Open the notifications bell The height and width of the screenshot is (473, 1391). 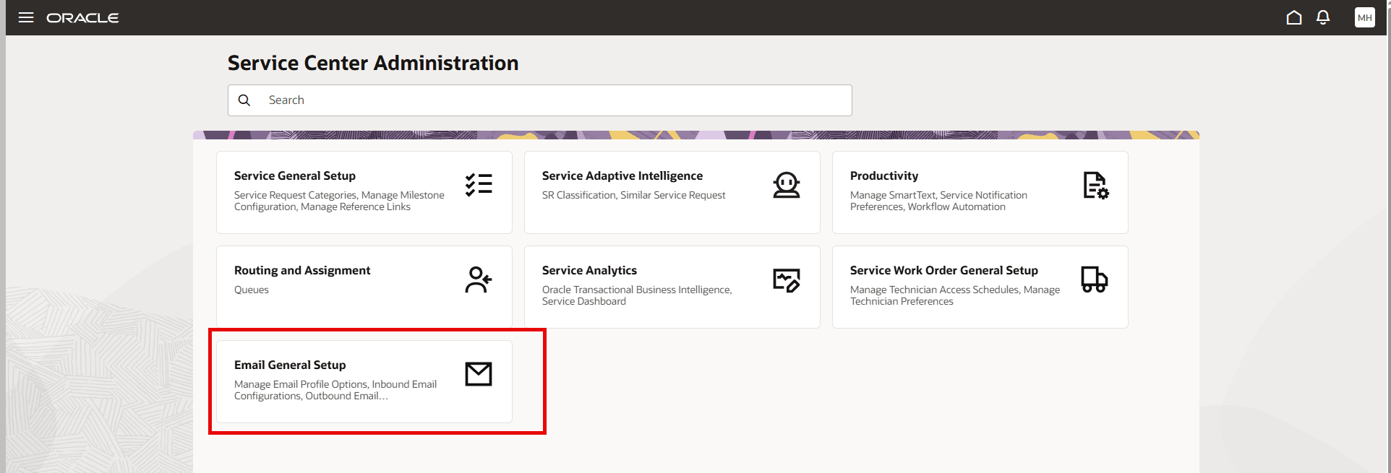[x=1323, y=17]
